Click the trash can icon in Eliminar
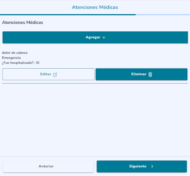190x176 pixels. [x=150, y=74]
